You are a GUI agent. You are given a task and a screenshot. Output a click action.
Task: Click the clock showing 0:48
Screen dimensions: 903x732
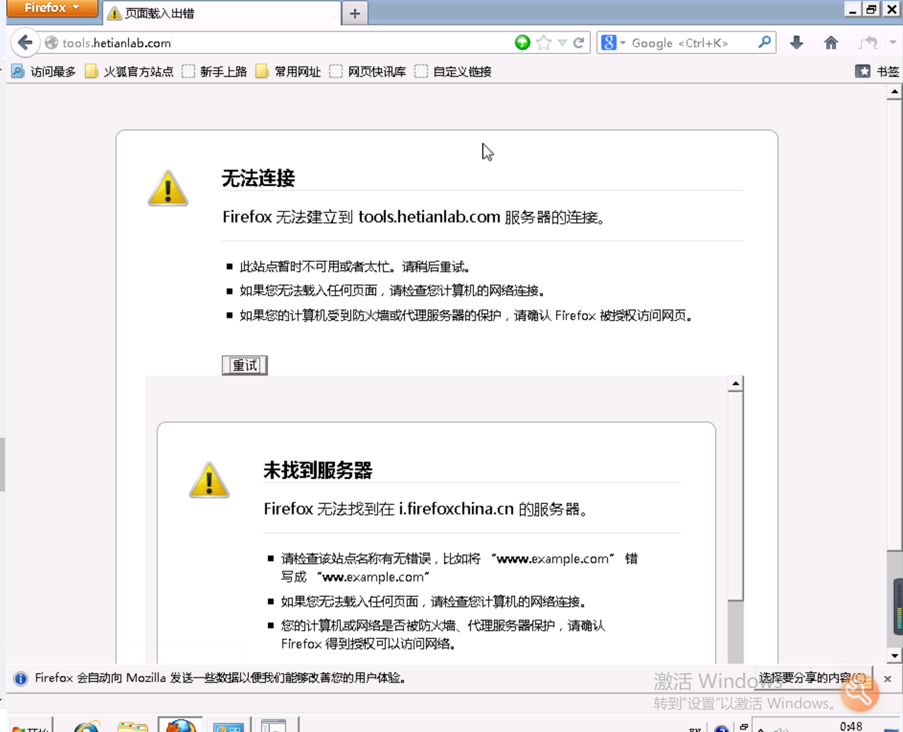point(851,726)
